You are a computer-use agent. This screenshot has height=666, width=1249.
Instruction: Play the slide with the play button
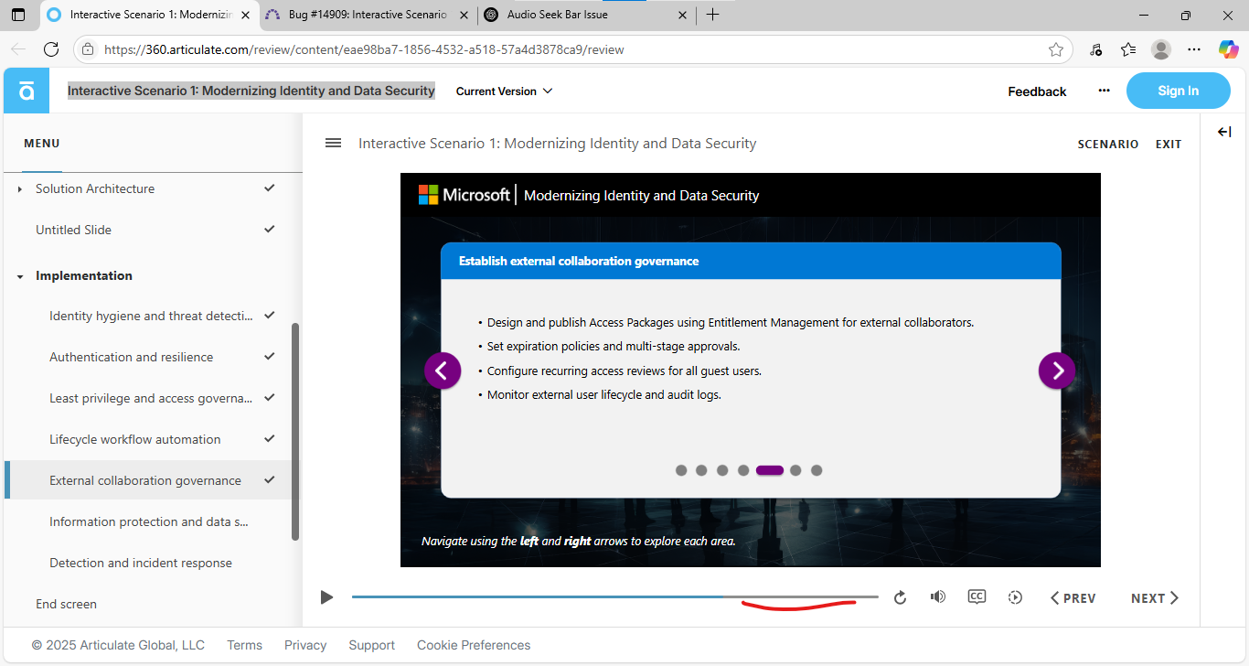326,597
